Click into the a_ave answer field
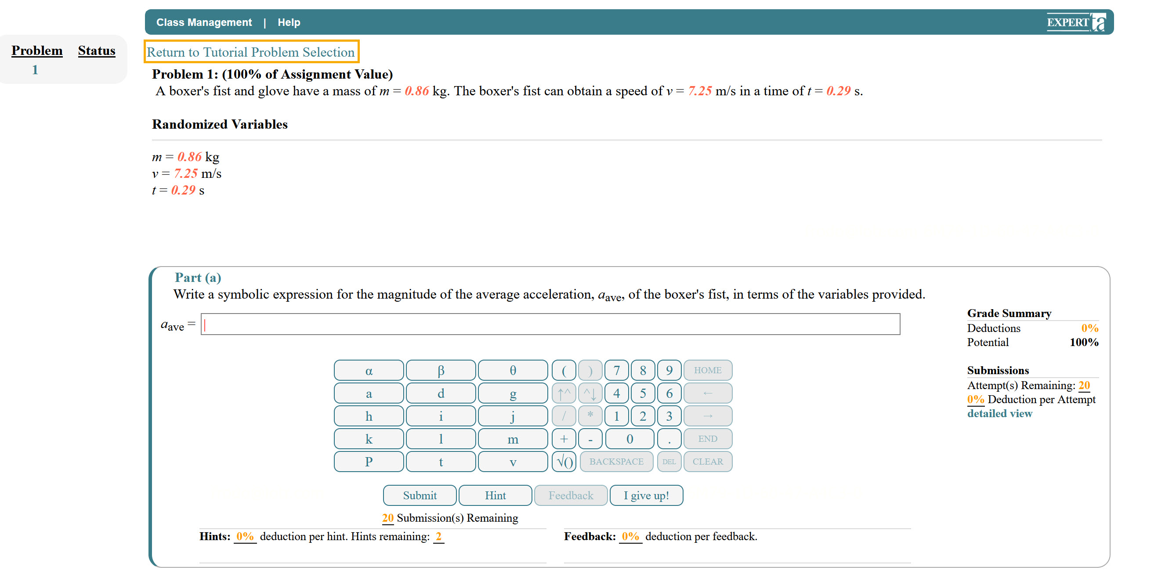 550,324
